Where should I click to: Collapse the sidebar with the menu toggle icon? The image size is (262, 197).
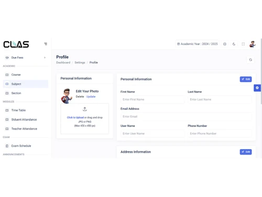(46, 44)
